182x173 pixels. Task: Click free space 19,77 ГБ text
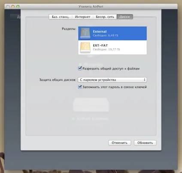point(106,49)
